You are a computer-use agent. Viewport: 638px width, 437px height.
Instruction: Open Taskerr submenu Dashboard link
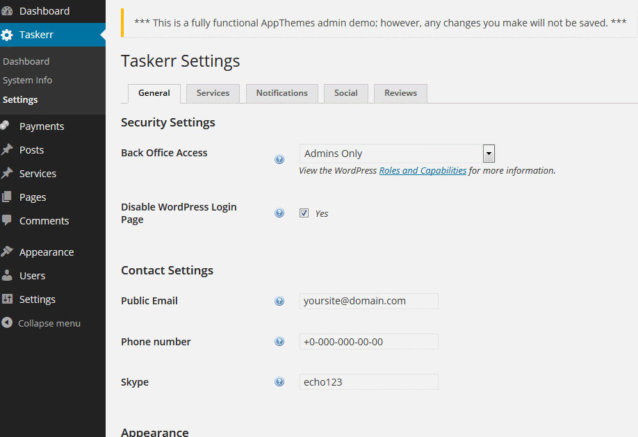(26, 61)
